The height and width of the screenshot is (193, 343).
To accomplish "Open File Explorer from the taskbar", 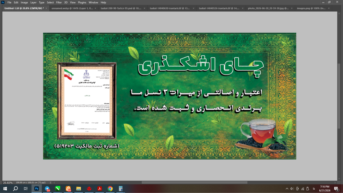I will (79, 189).
